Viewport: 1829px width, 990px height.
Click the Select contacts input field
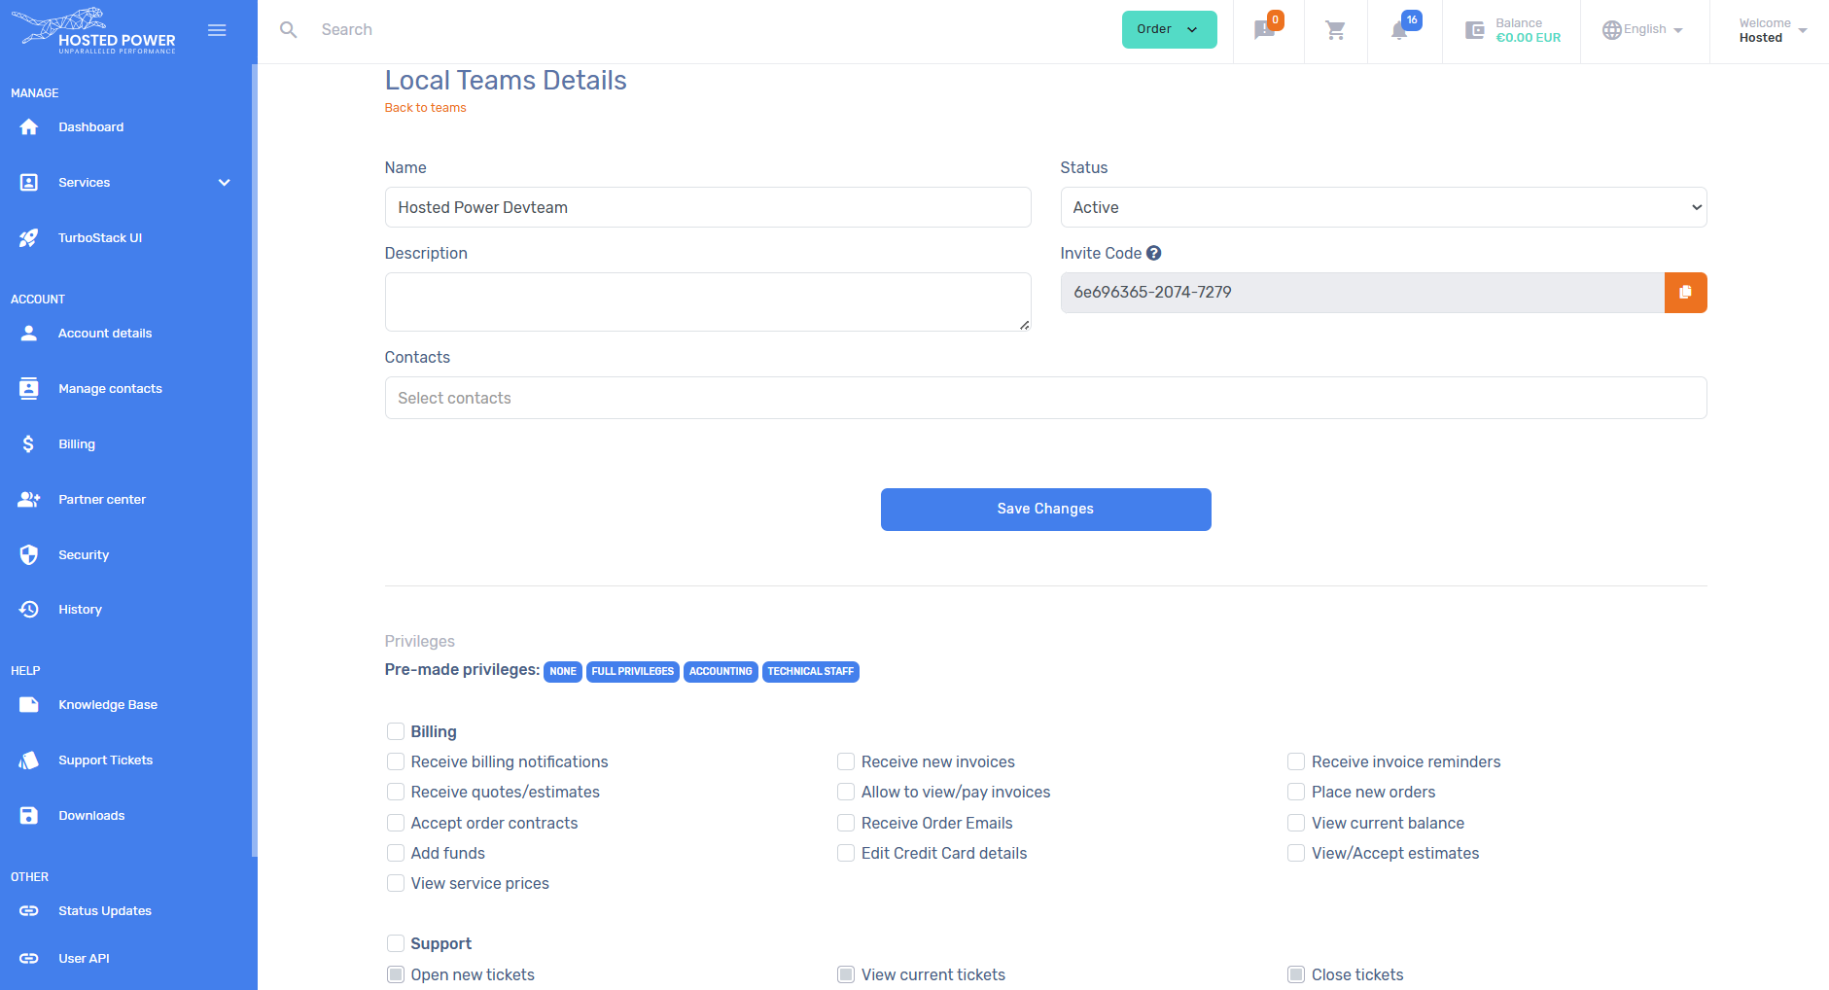click(x=1045, y=398)
